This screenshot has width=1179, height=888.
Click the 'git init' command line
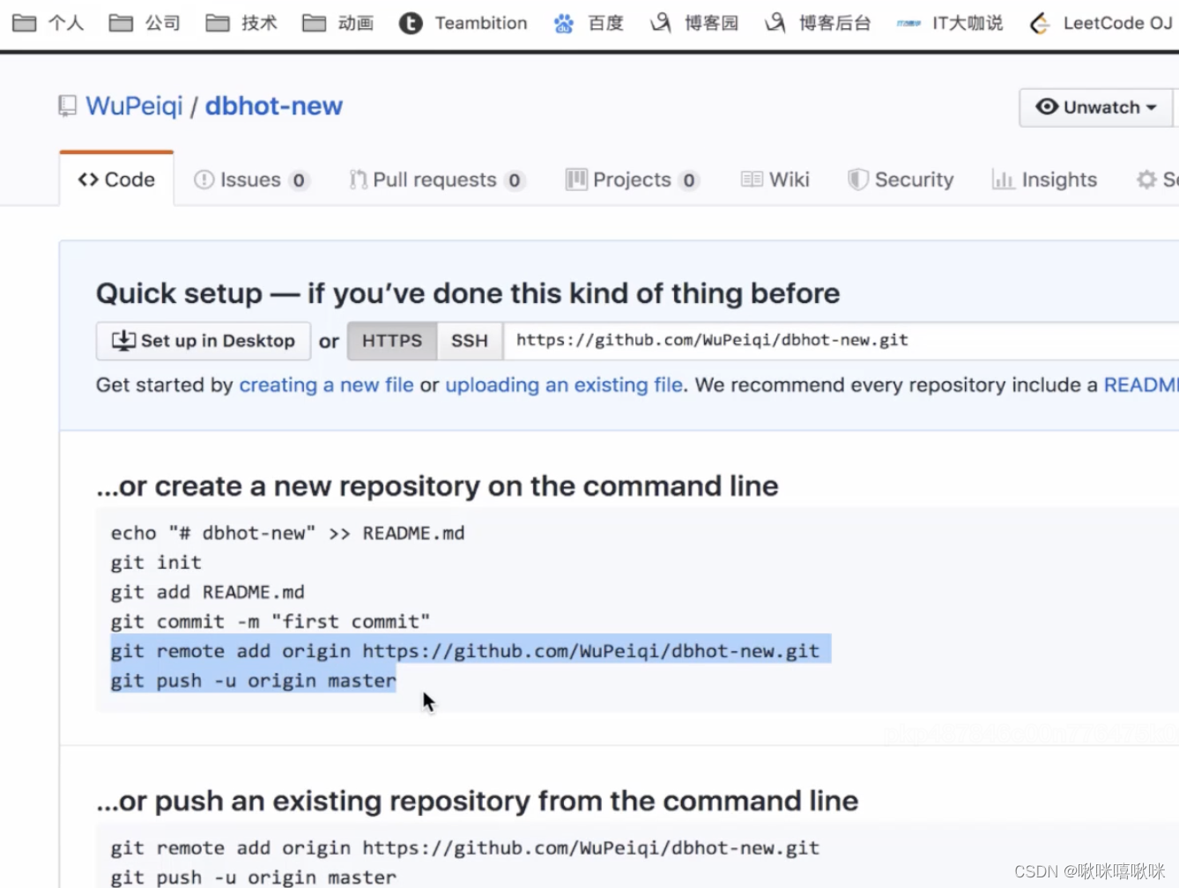[156, 562]
